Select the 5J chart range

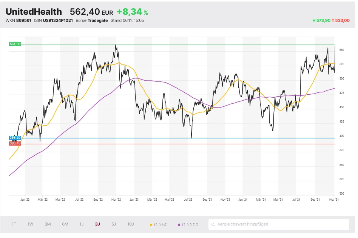(113, 224)
